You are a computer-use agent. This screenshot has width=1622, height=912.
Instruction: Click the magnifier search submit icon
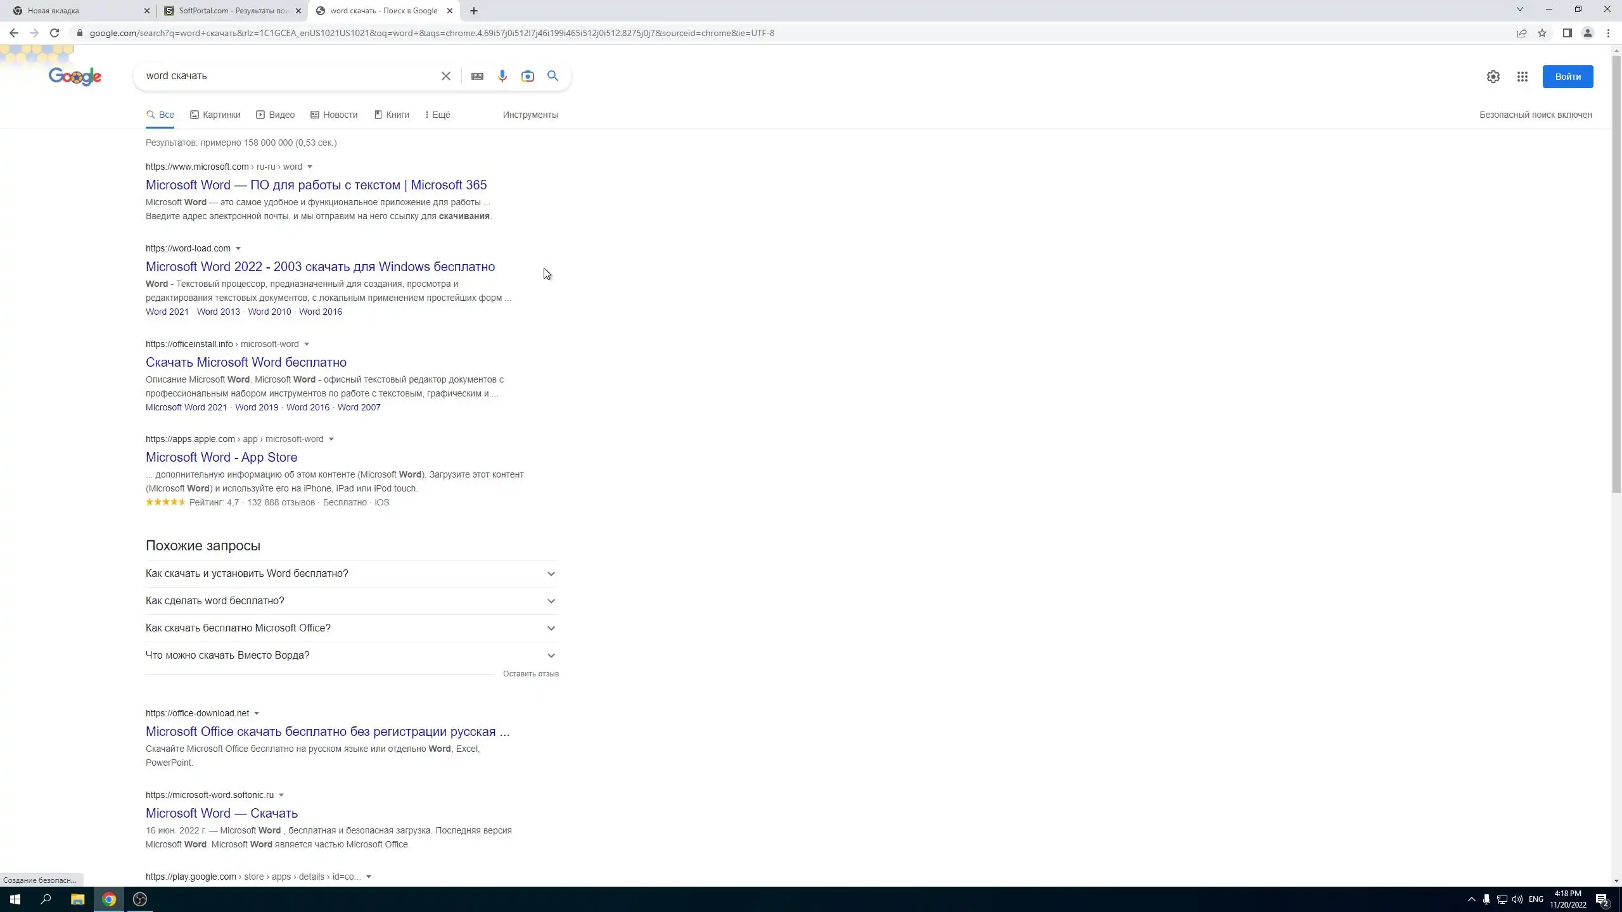pos(552,76)
